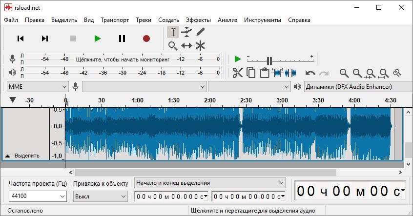This screenshot has width=413, height=216.
Task: Select the Draw pencil tool
Action: [200, 32]
